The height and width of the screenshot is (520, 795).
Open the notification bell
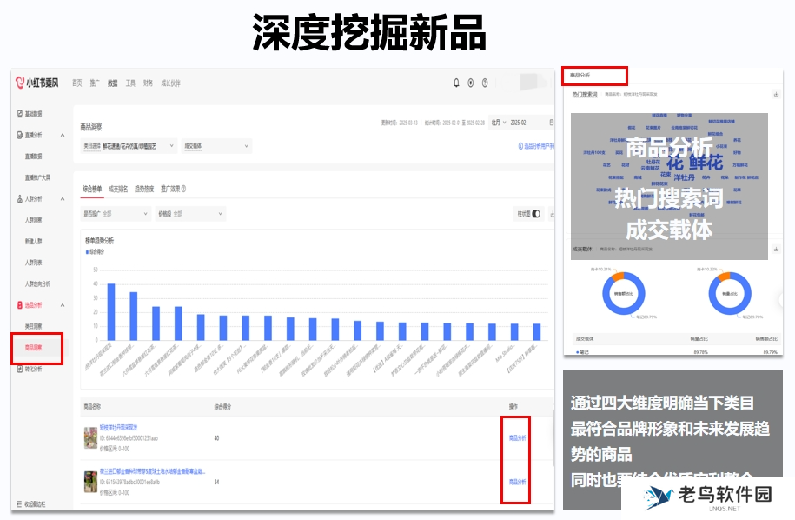tap(456, 83)
